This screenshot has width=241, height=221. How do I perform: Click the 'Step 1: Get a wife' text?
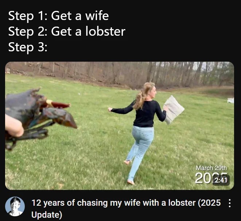pos(58,16)
